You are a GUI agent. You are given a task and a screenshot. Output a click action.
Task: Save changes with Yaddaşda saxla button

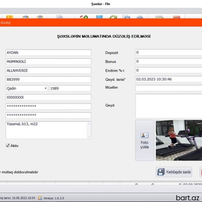[x=174, y=172]
